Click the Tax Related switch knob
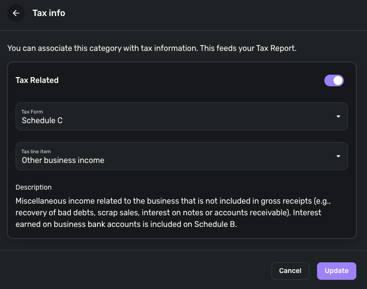This screenshot has height=289, width=367. pos(338,80)
